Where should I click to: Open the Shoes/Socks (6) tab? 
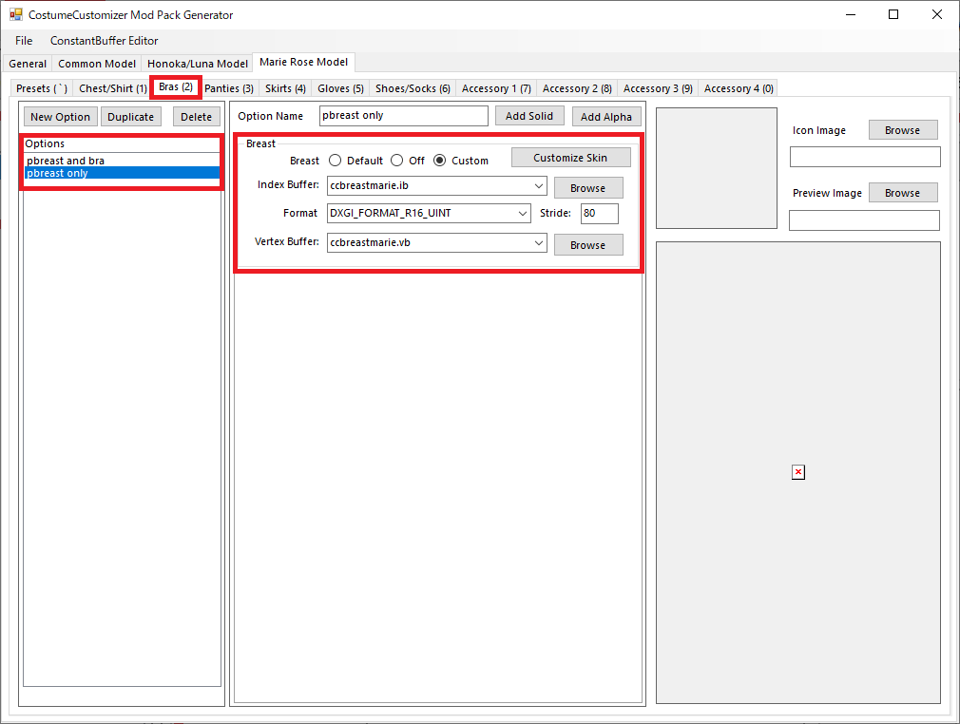[x=413, y=88]
